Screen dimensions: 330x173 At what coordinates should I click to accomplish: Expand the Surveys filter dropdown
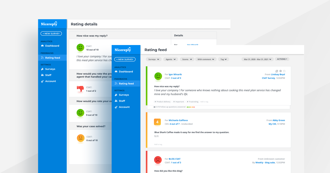click(154, 59)
